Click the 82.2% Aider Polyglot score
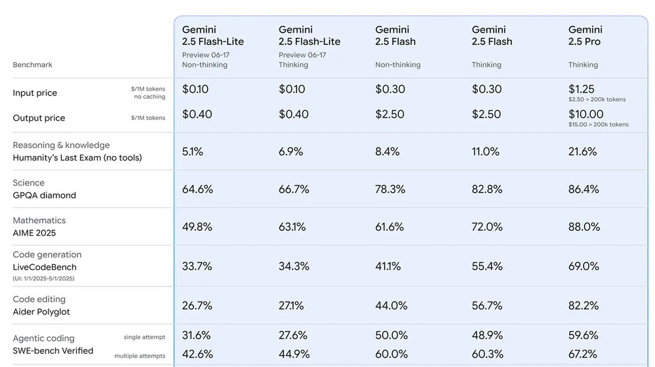The image size is (655, 367). (x=583, y=305)
